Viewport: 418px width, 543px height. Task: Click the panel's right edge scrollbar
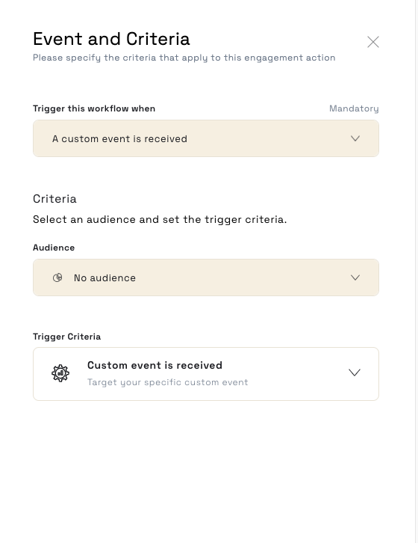click(417, 271)
